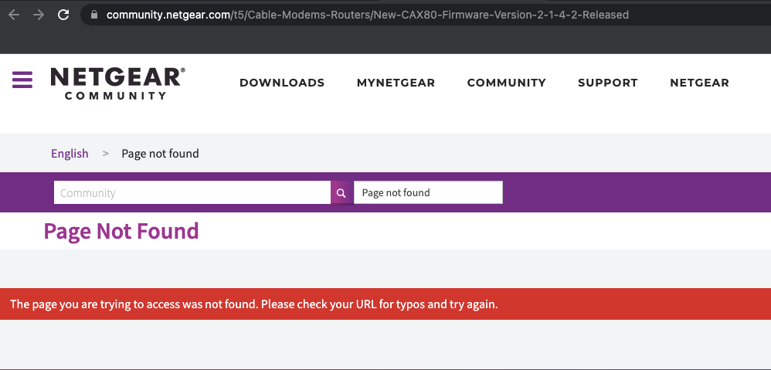This screenshot has height=370, width=771.
Task: View site info via the padlock icon
Action: 94,15
